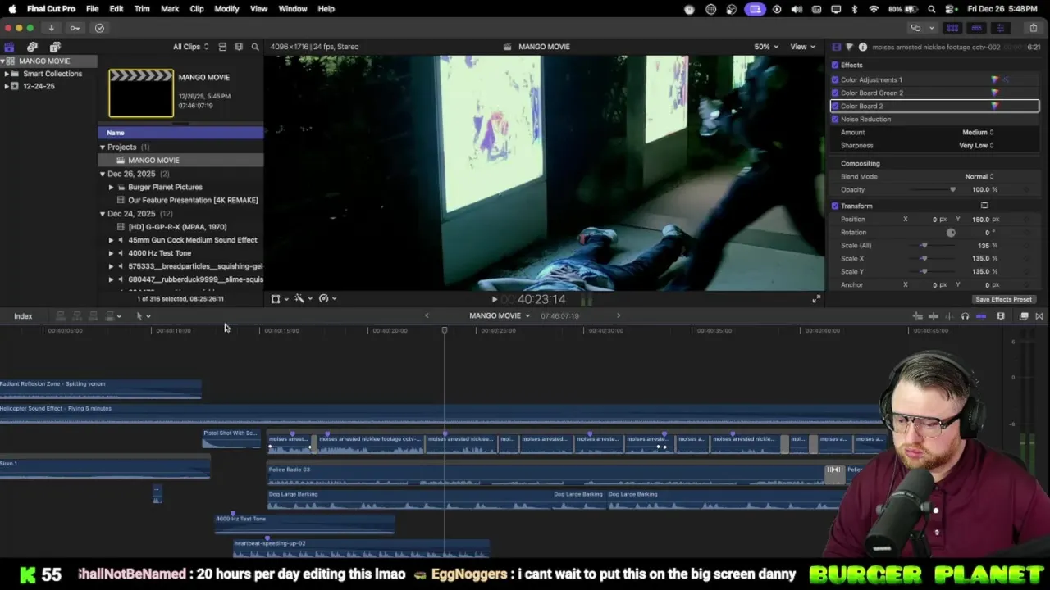Open the Trim menu
The width and height of the screenshot is (1050, 590).
[x=142, y=9]
